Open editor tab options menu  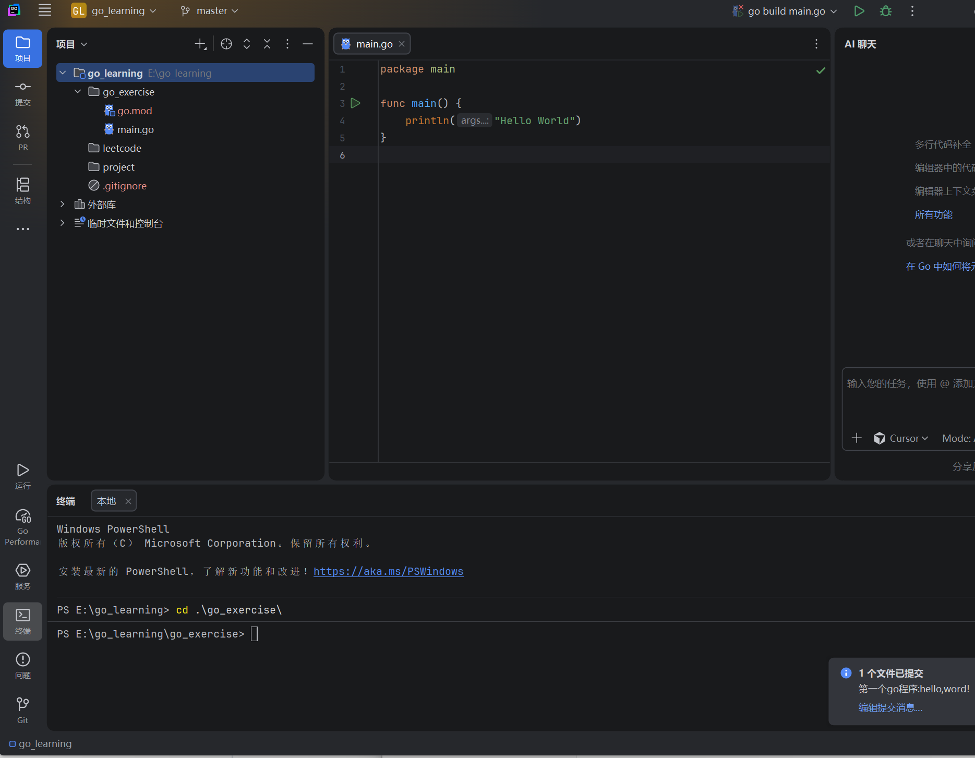tap(816, 44)
